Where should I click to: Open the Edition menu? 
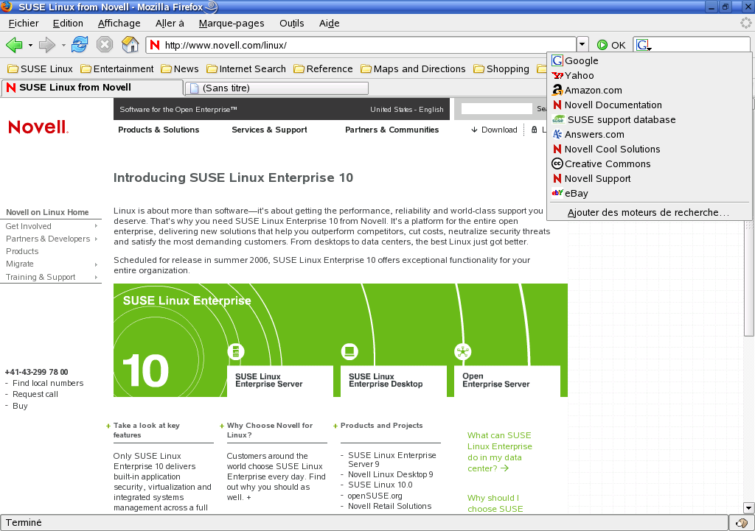[68, 23]
